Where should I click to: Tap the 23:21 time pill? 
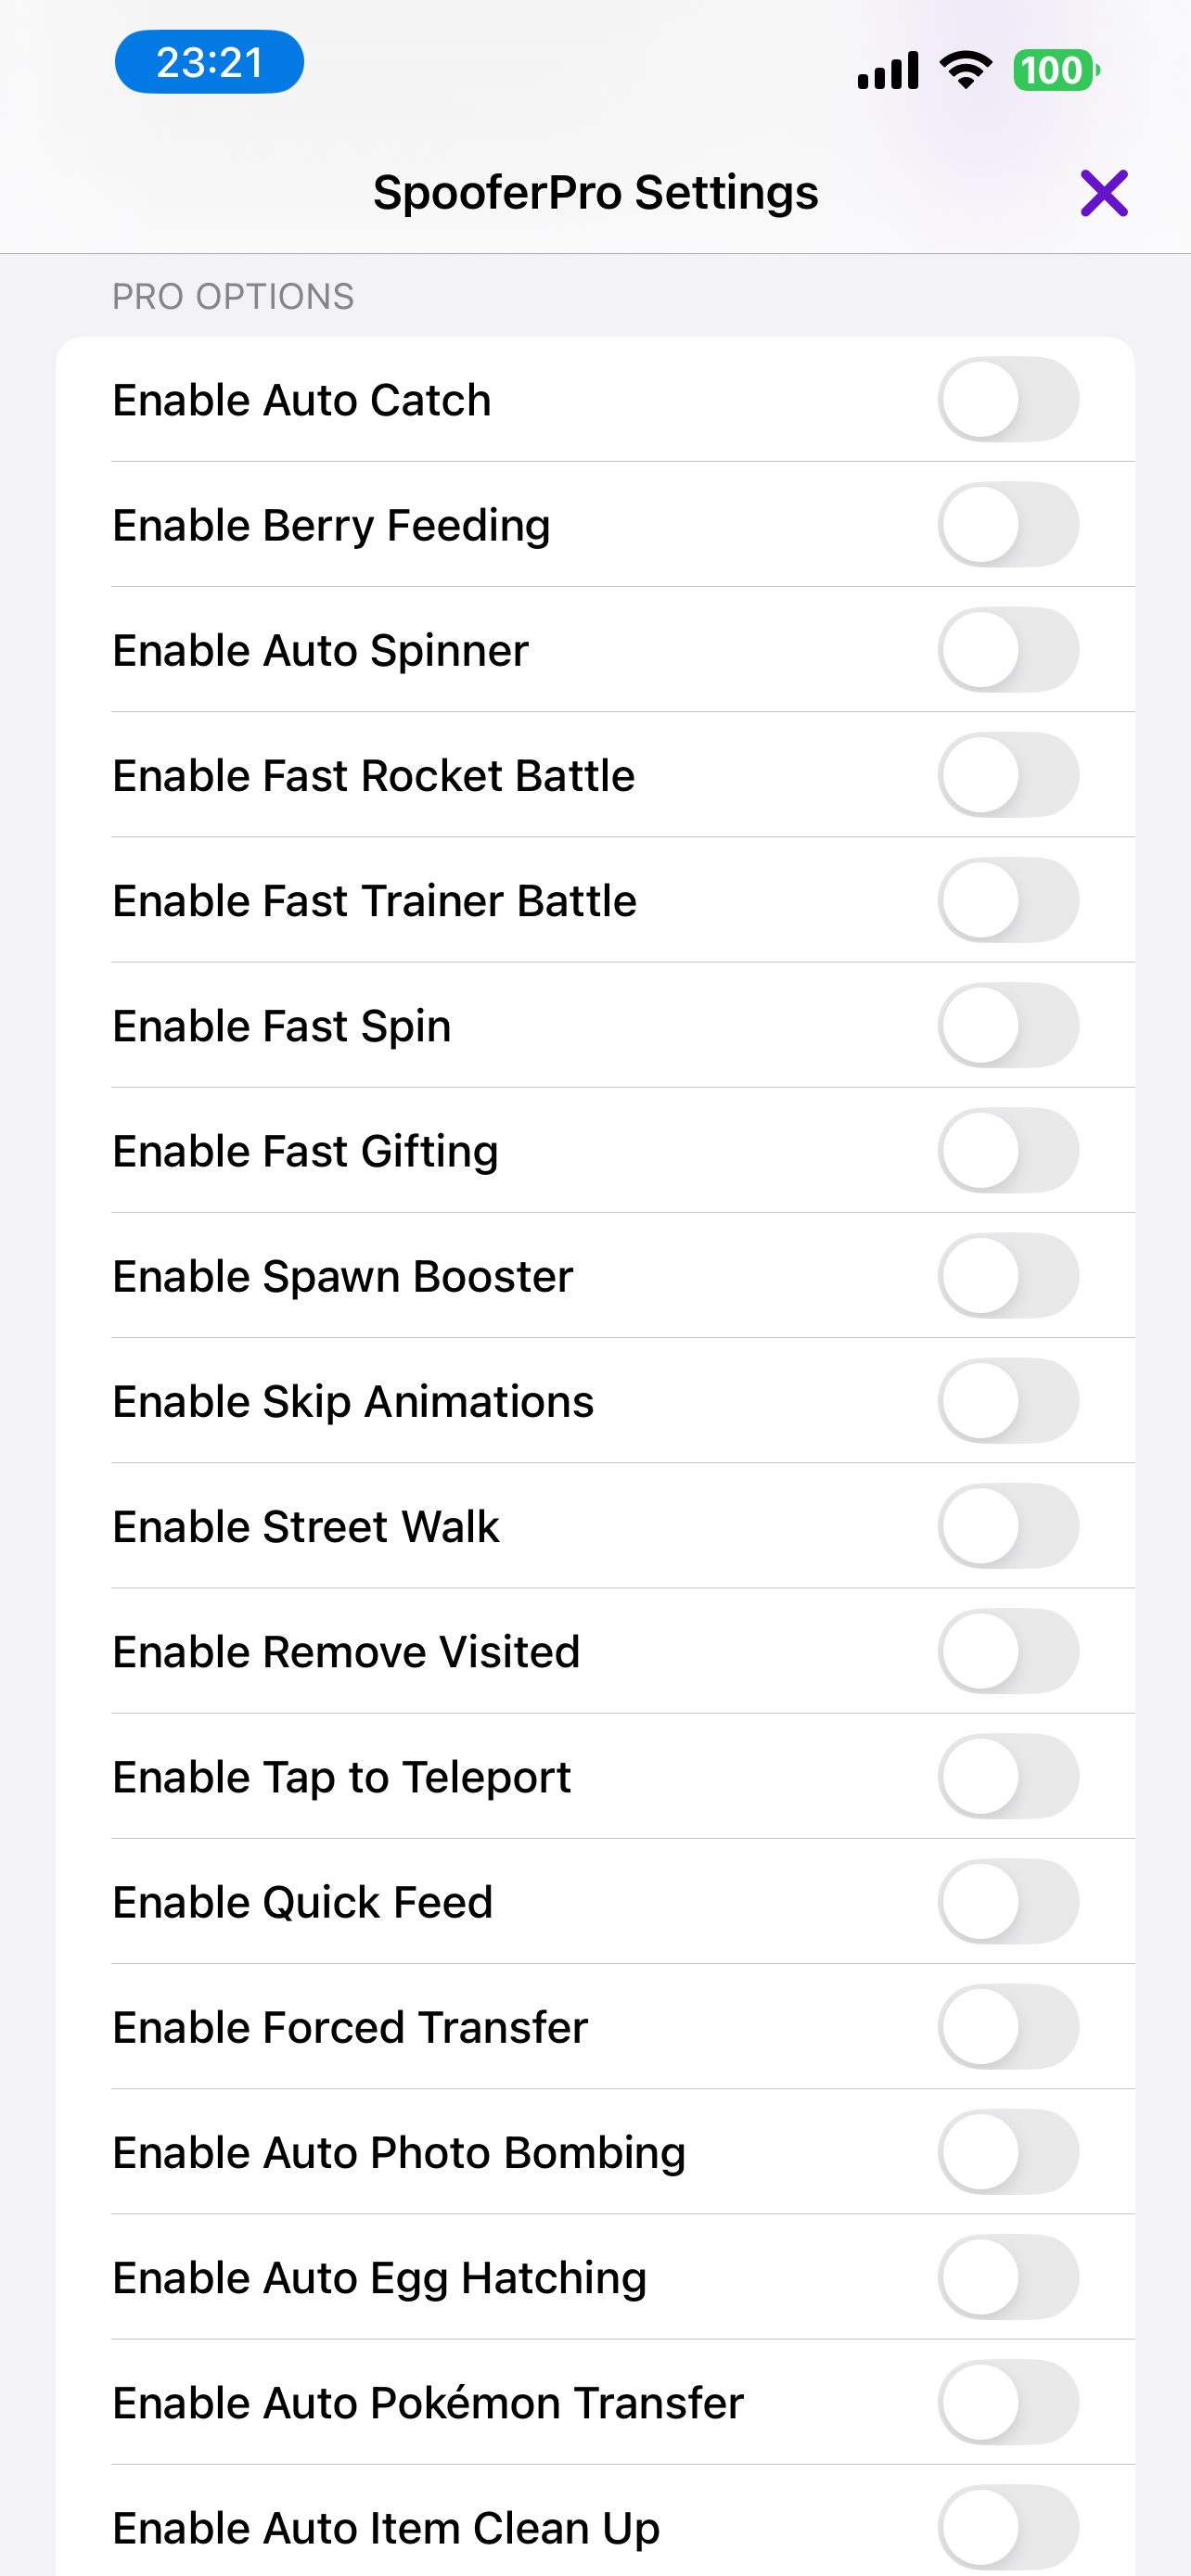[x=209, y=63]
